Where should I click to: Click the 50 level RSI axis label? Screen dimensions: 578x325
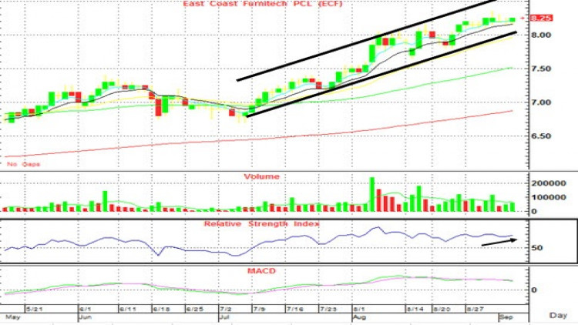click(x=536, y=248)
